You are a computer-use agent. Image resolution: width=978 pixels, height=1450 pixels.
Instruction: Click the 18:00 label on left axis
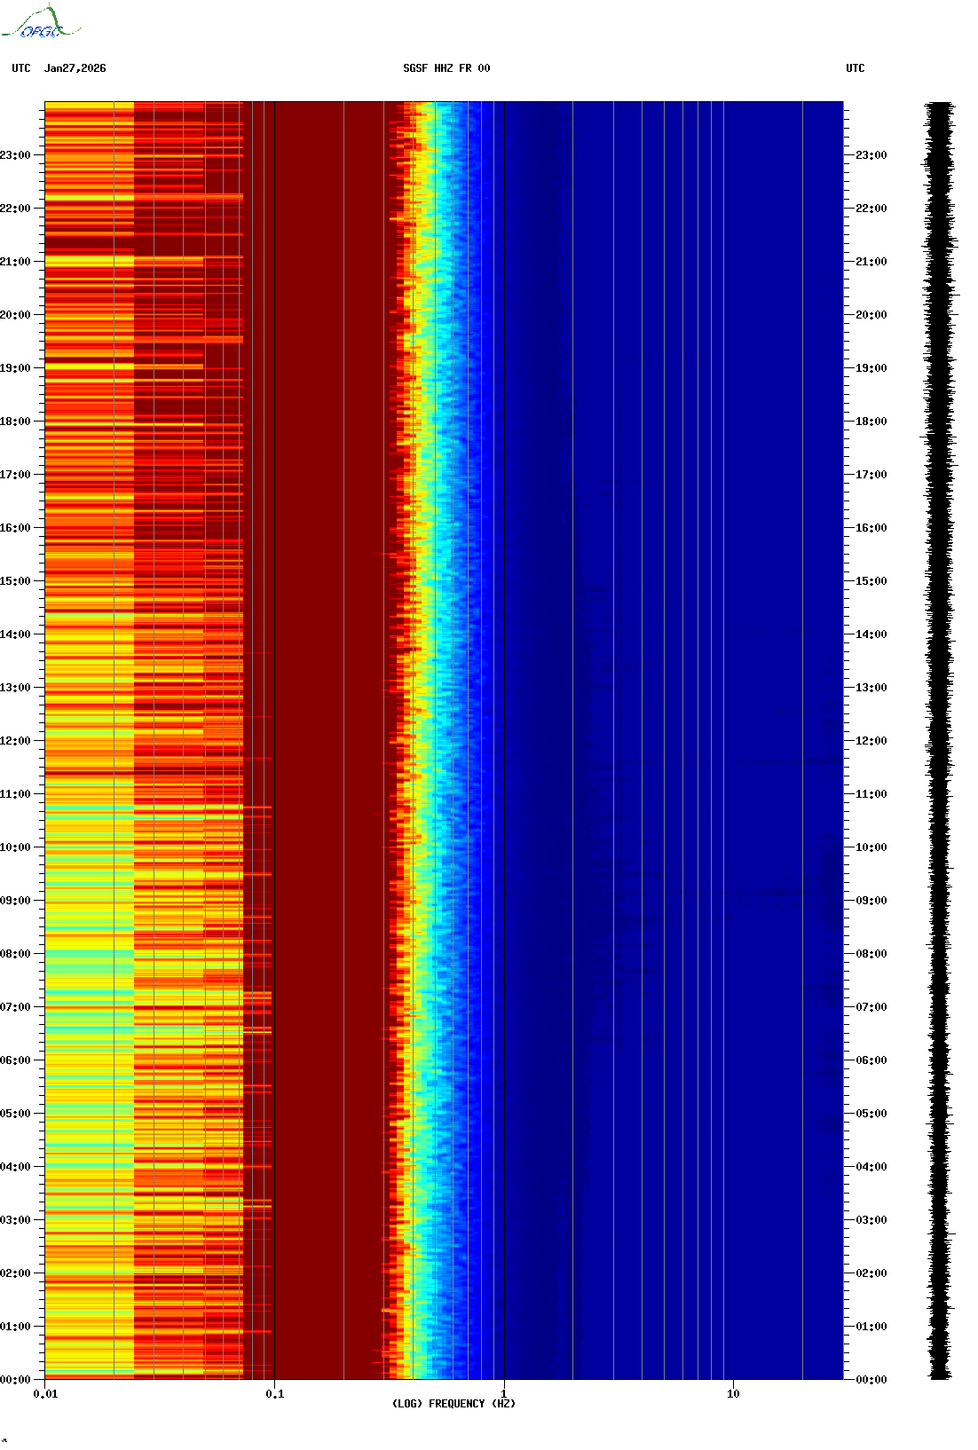click(x=16, y=422)
